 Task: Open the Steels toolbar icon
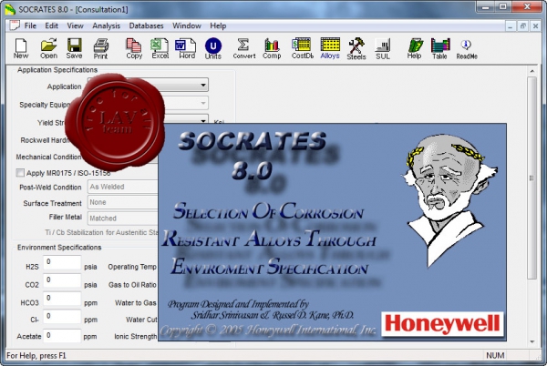(356, 48)
